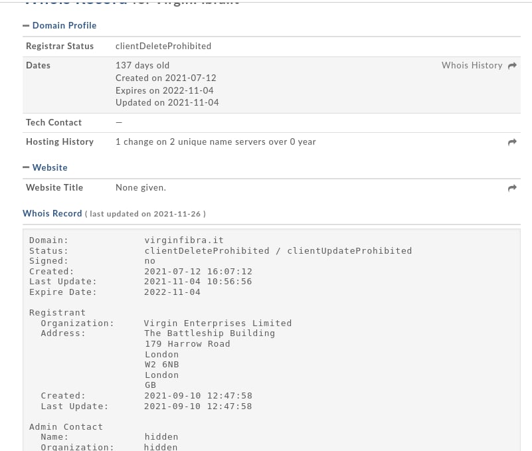Collapse the Website section minus icon

point(26,167)
